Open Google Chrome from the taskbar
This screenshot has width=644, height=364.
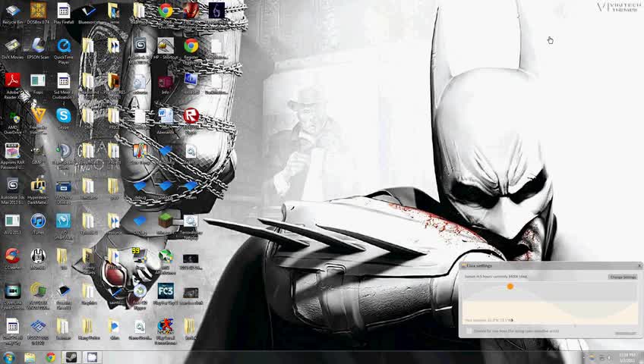pyautogui.click(x=51, y=357)
